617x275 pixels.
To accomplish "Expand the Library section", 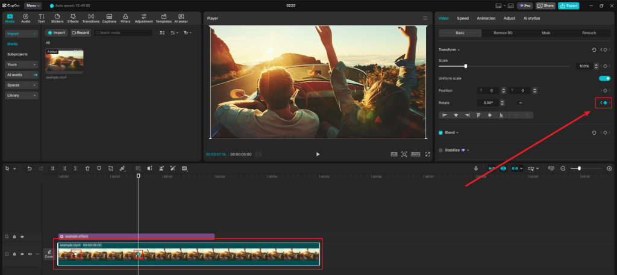I will coord(22,95).
